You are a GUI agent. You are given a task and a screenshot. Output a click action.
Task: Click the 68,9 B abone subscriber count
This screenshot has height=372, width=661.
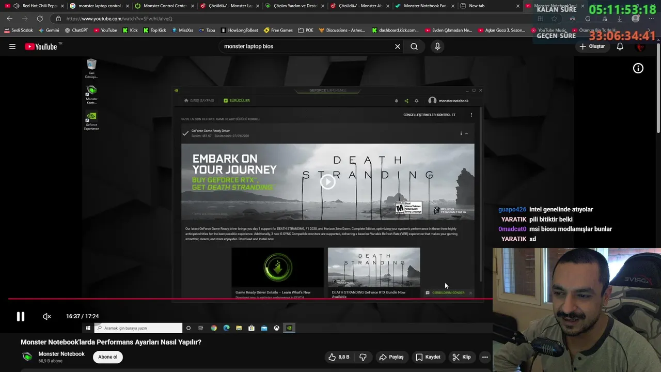tap(50, 361)
